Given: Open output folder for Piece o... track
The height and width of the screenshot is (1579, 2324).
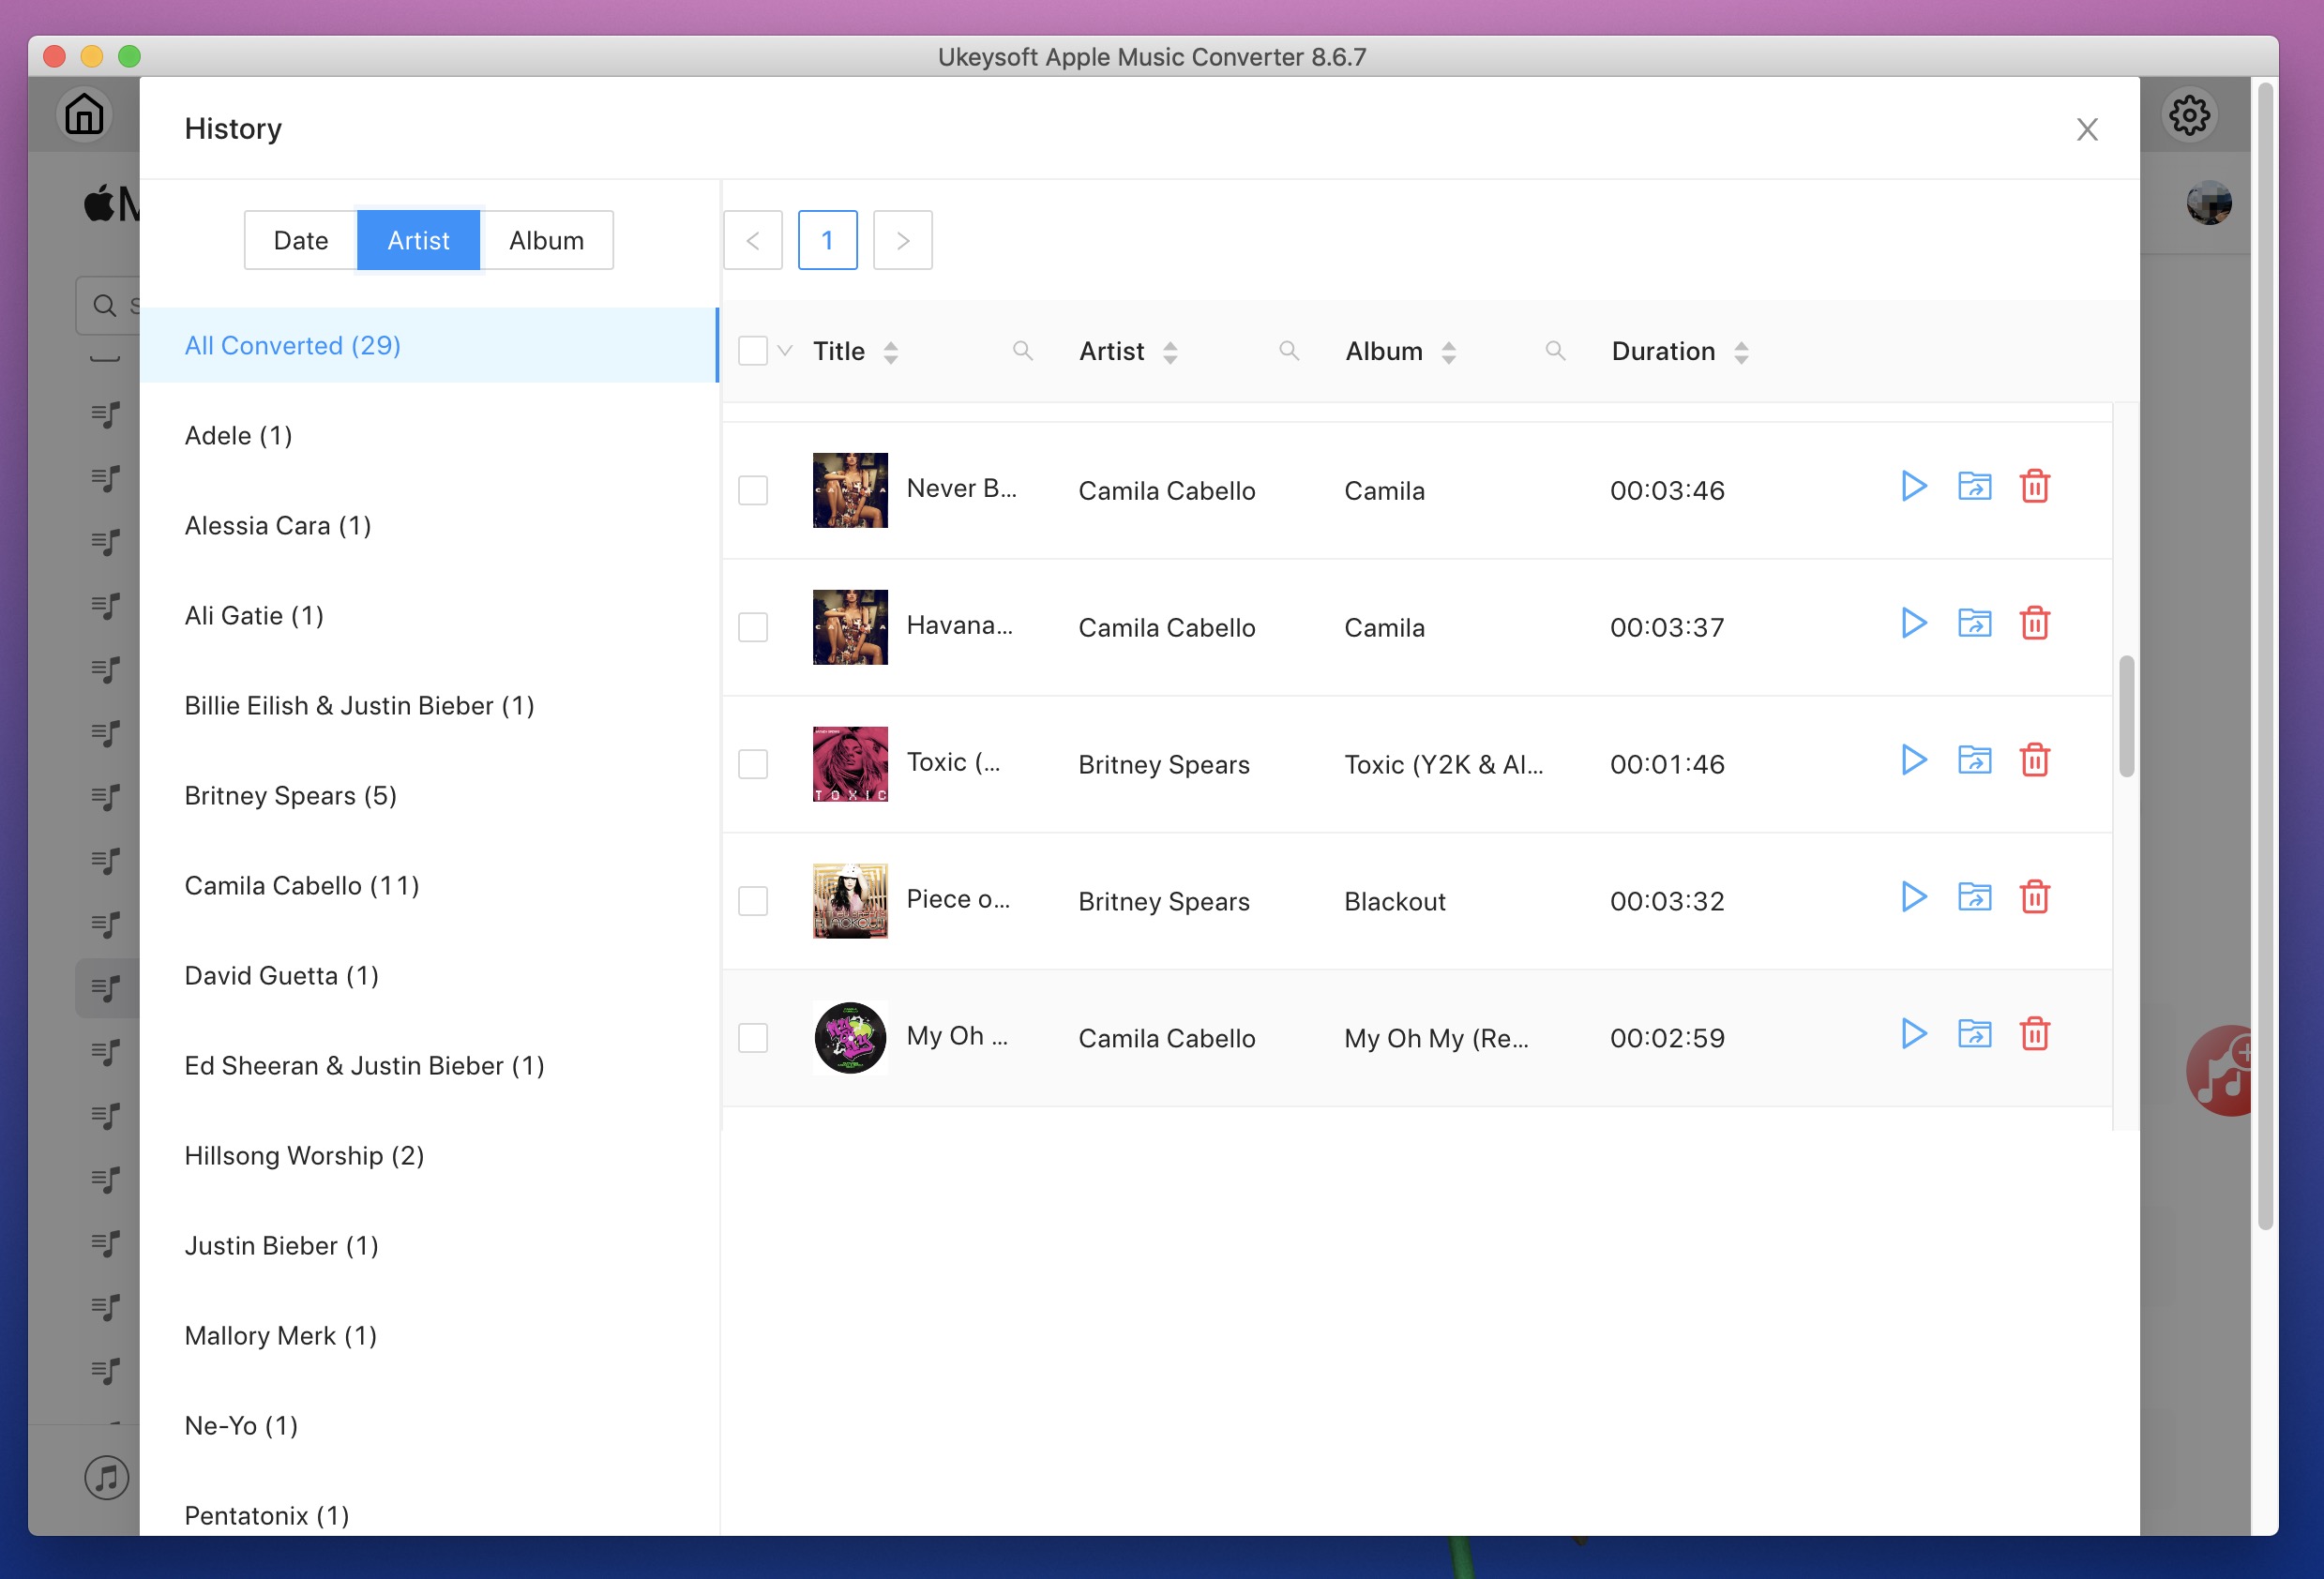Looking at the screenshot, I should [1974, 898].
